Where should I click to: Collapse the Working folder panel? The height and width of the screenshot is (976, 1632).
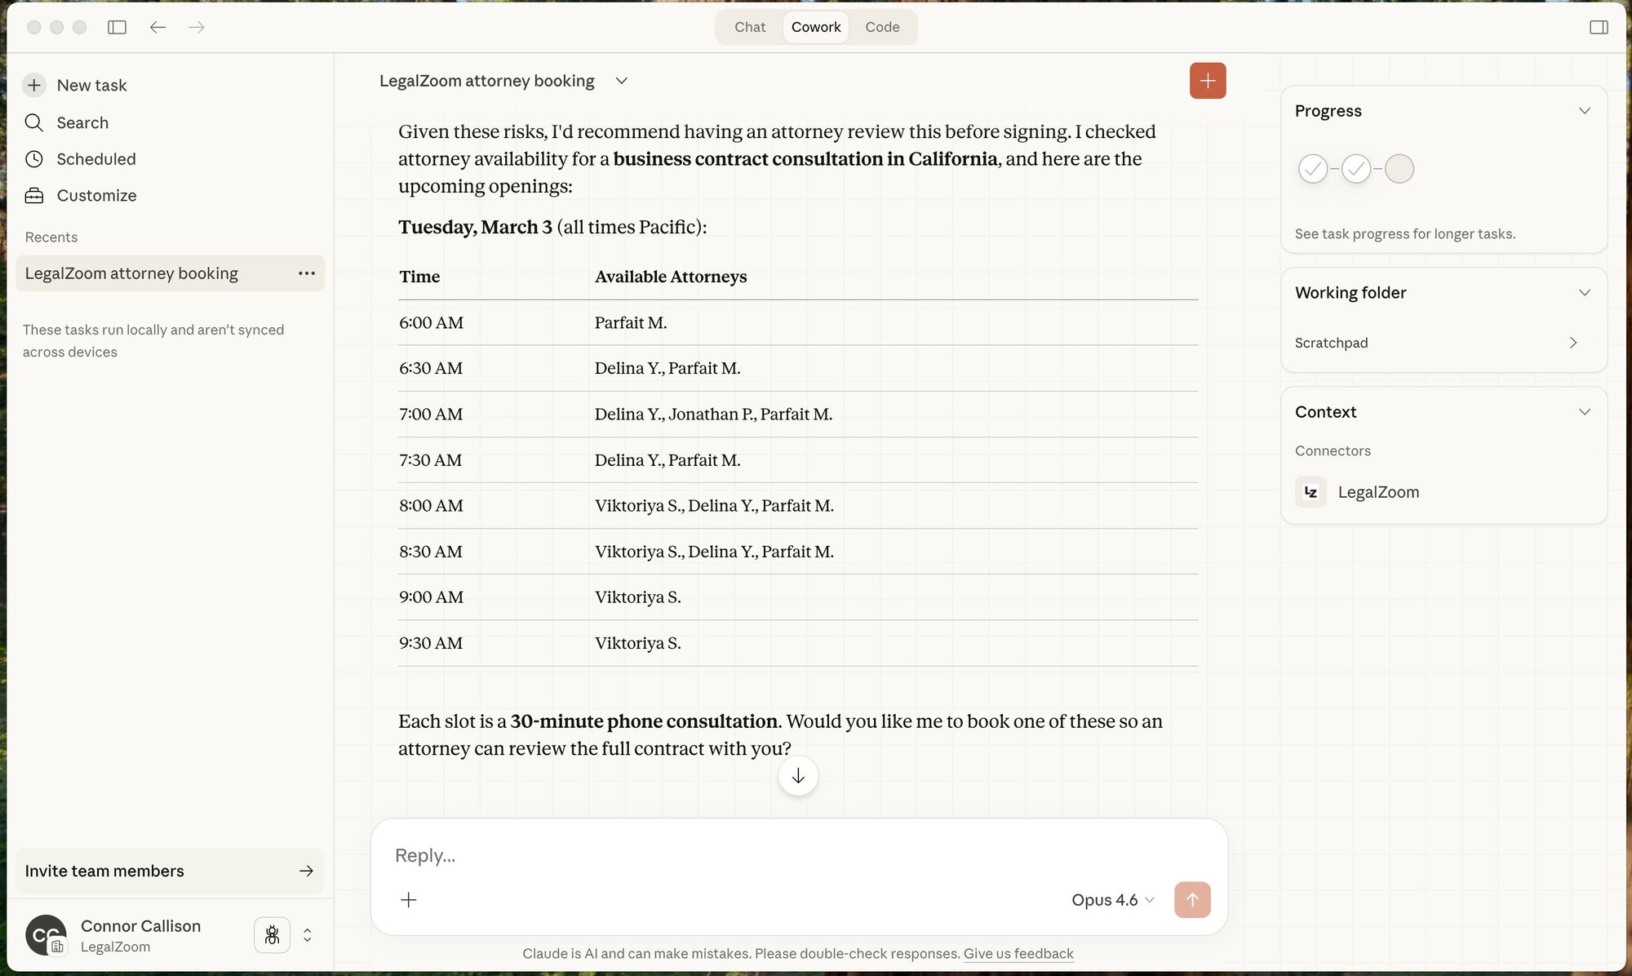point(1585,292)
